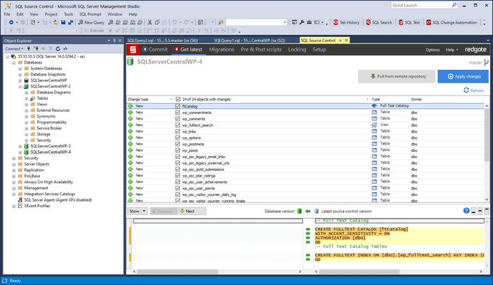
Task: Click Pull from remote repository button
Action: click(x=397, y=76)
